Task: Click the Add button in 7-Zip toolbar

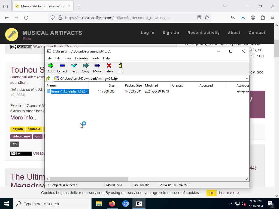Action: tap(50, 68)
